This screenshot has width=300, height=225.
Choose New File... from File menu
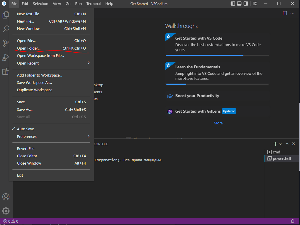pos(51,21)
